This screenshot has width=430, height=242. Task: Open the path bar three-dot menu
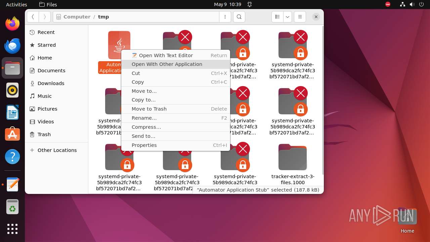pos(225,17)
